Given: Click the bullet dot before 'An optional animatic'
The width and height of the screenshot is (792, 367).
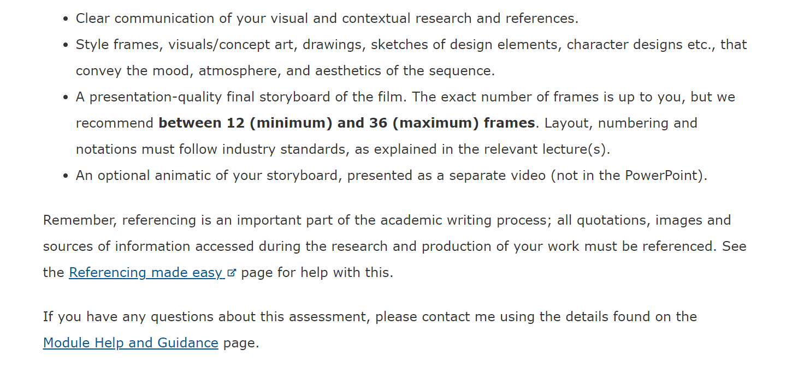Looking at the screenshot, I should (x=66, y=176).
